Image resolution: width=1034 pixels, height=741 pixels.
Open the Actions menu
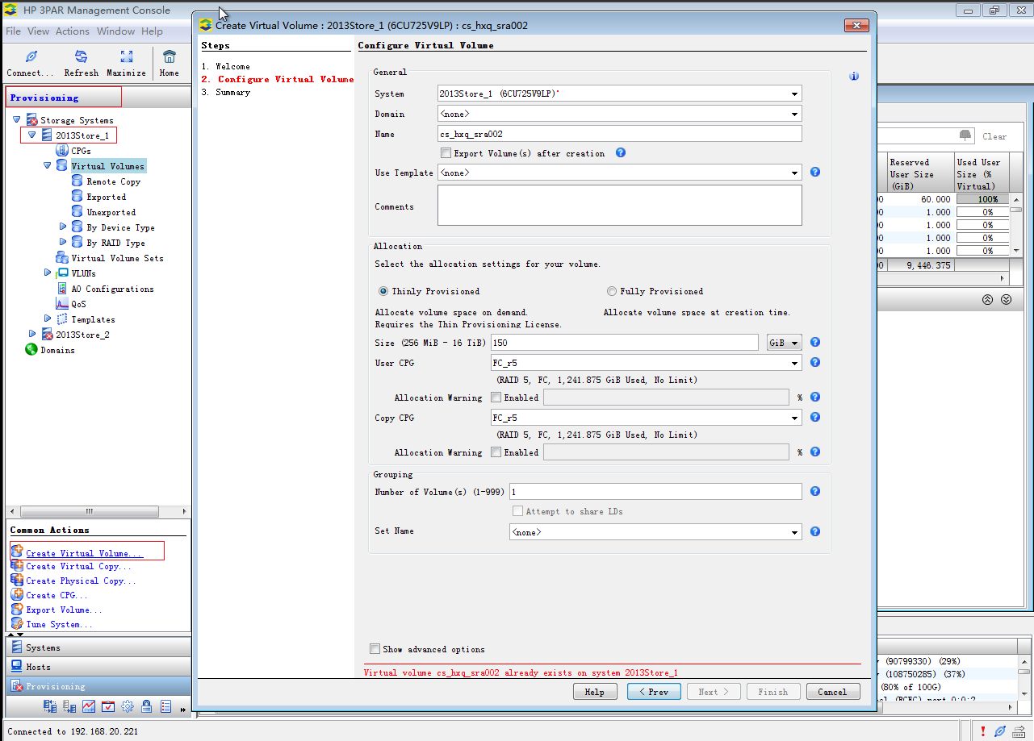(x=73, y=31)
